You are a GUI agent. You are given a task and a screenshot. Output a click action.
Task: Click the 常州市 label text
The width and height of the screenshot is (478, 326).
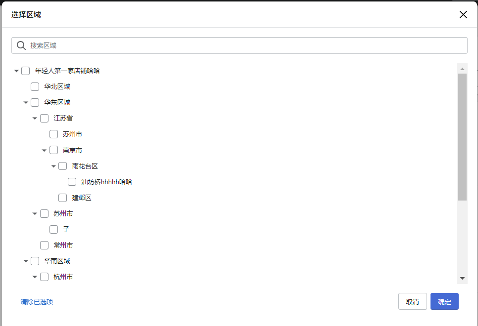63,245
